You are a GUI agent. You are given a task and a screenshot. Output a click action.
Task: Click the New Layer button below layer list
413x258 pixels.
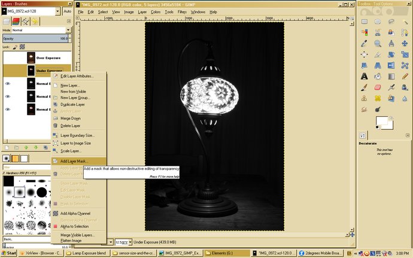(x=7, y=148)
